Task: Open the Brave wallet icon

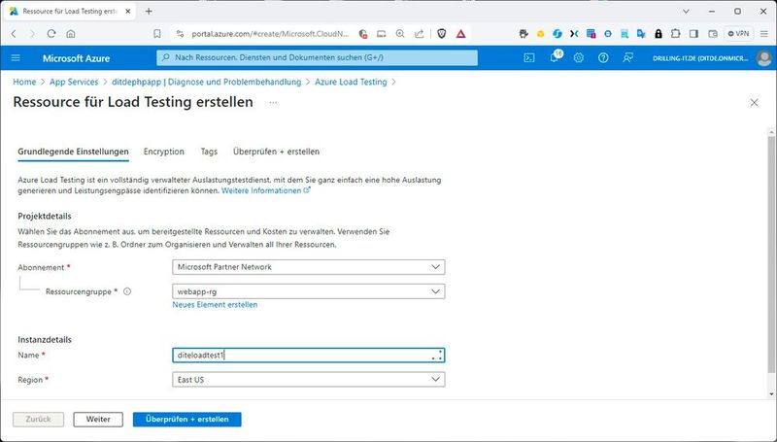Action: [713, 34]
